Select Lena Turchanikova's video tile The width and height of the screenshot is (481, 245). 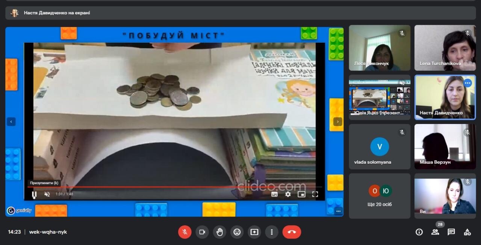[x=445, y=48]
